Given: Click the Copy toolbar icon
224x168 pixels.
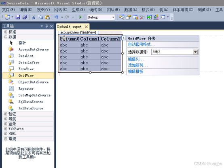Looking at the screenshot, I should point(40,17).
